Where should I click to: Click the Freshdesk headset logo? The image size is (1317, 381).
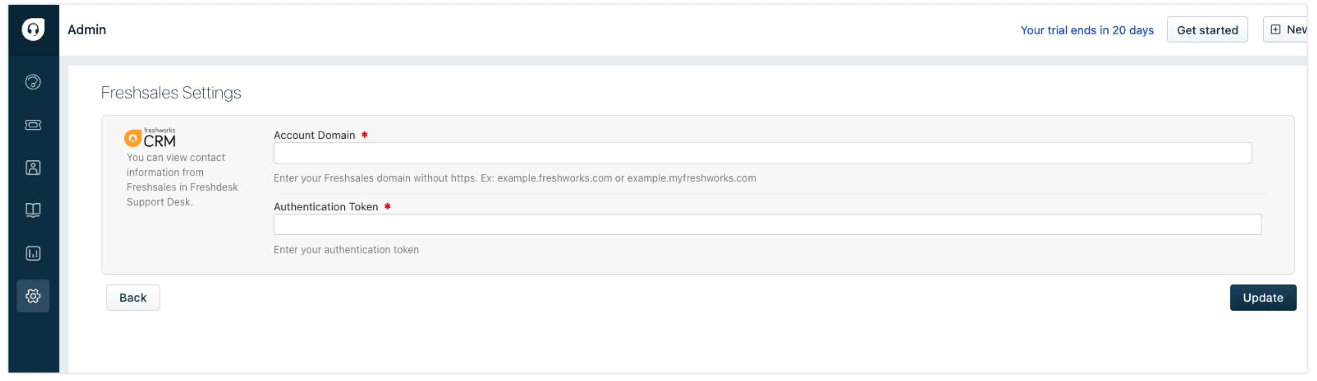pos(33,29)
